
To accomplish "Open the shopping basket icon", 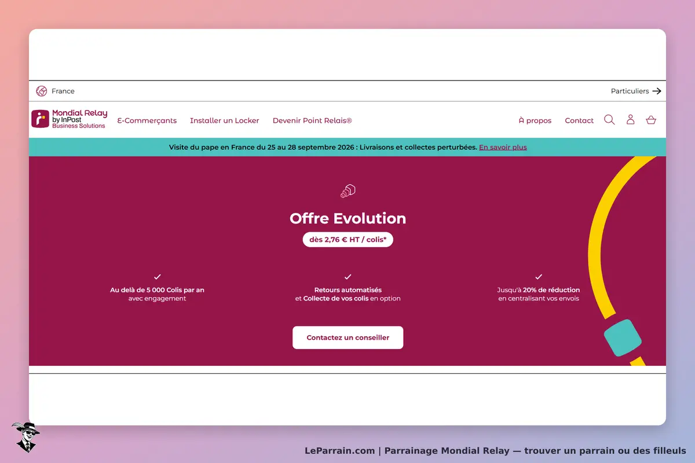I will tap(651, 120).
